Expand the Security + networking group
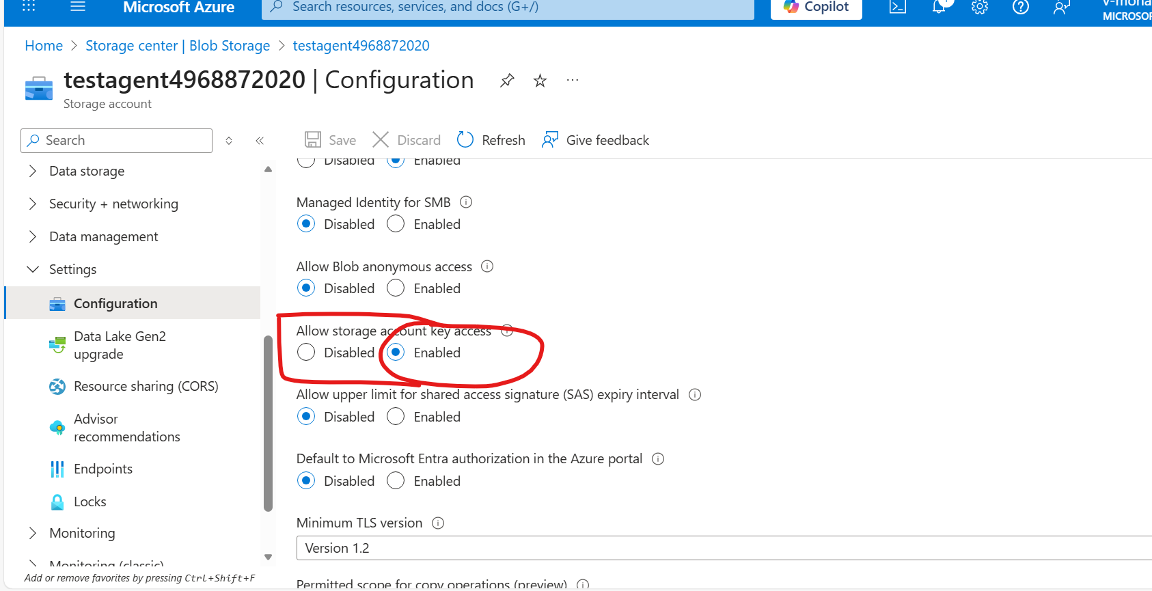 tap(33, 204)
